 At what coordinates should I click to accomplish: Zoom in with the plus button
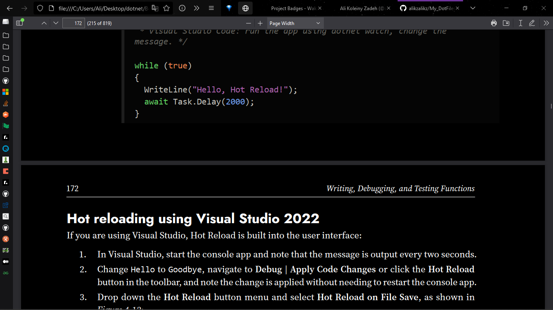pos(260,23)
